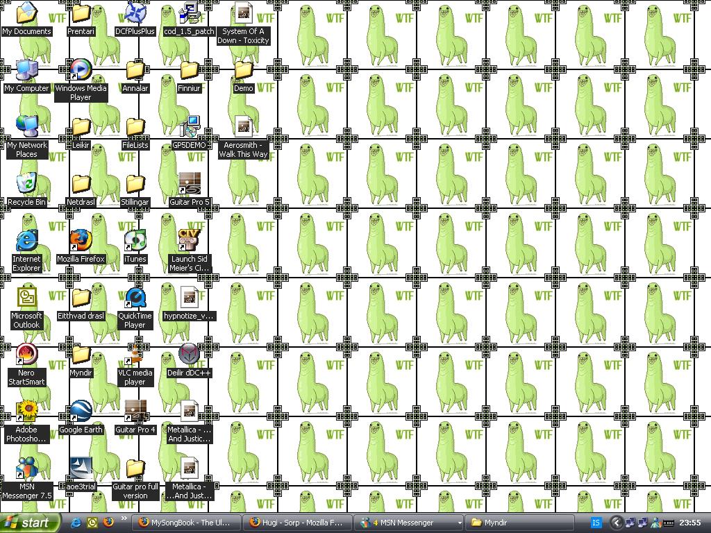This screenshot has height=533, width=711.
Task: Select the Myndir folder icon on desktop
Action: pos(81,360)
